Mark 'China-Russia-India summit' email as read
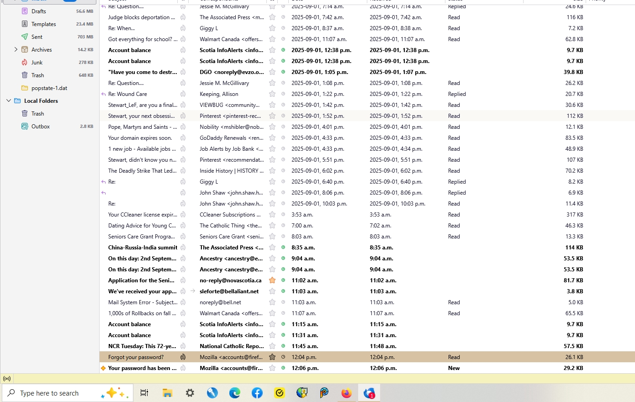Screen dimensions: 635x402 (283, 248)
